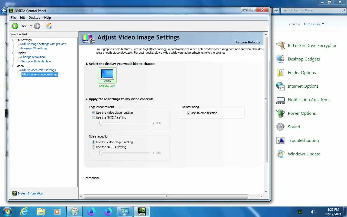This screenshot has height=217, width=347.
Task: Click the volume speaker tray icon
Action: (x=313, y=212)
